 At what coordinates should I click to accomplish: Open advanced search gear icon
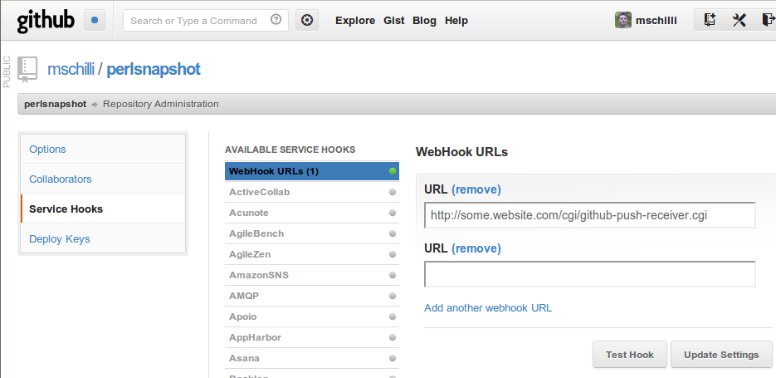tap(307, 20)
